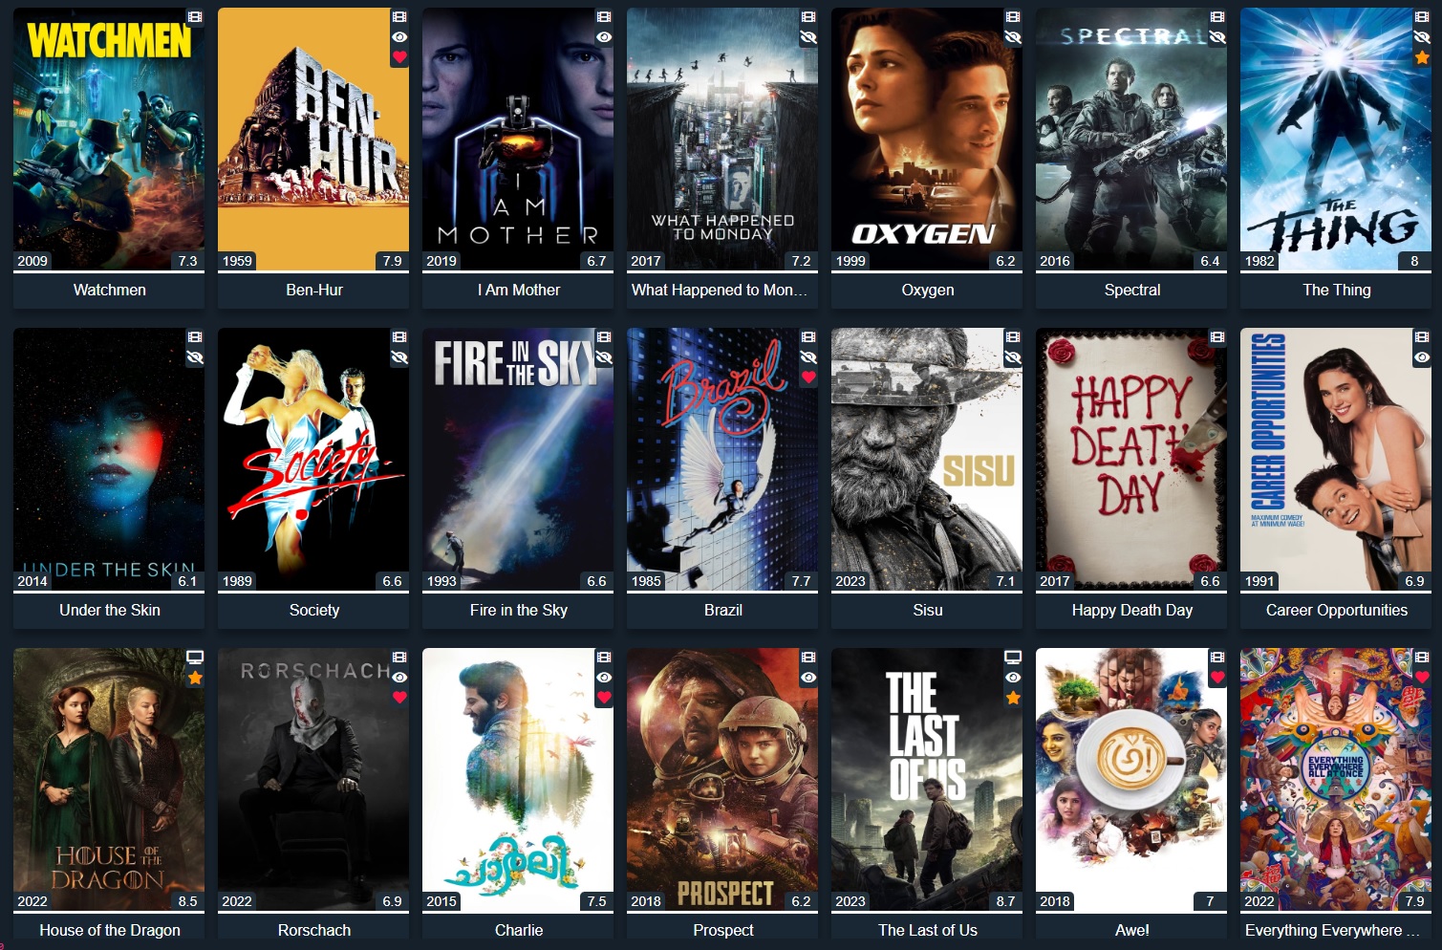Open the Brazil poster thumbnail
The image size is (1442, 950).
point(722,460)
